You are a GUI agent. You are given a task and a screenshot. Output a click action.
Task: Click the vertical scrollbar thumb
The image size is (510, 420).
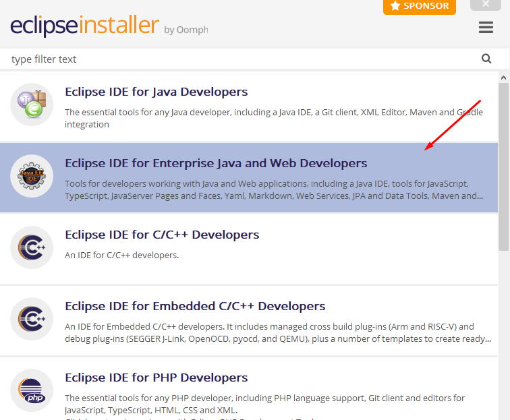coord(503,167)
